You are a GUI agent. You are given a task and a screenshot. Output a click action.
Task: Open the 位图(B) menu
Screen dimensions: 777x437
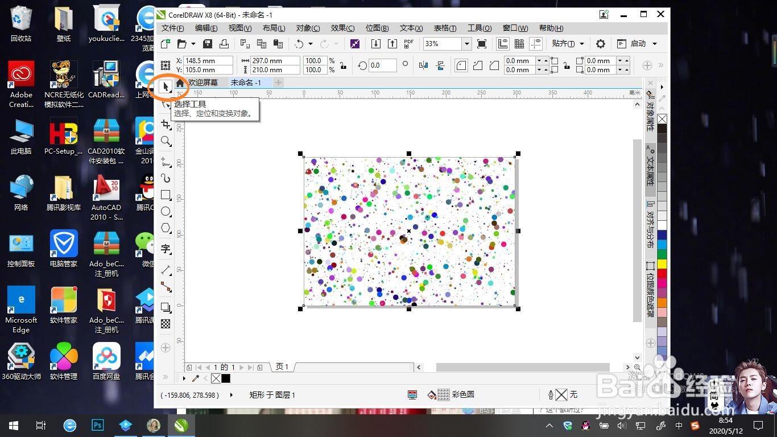(377, 28)
